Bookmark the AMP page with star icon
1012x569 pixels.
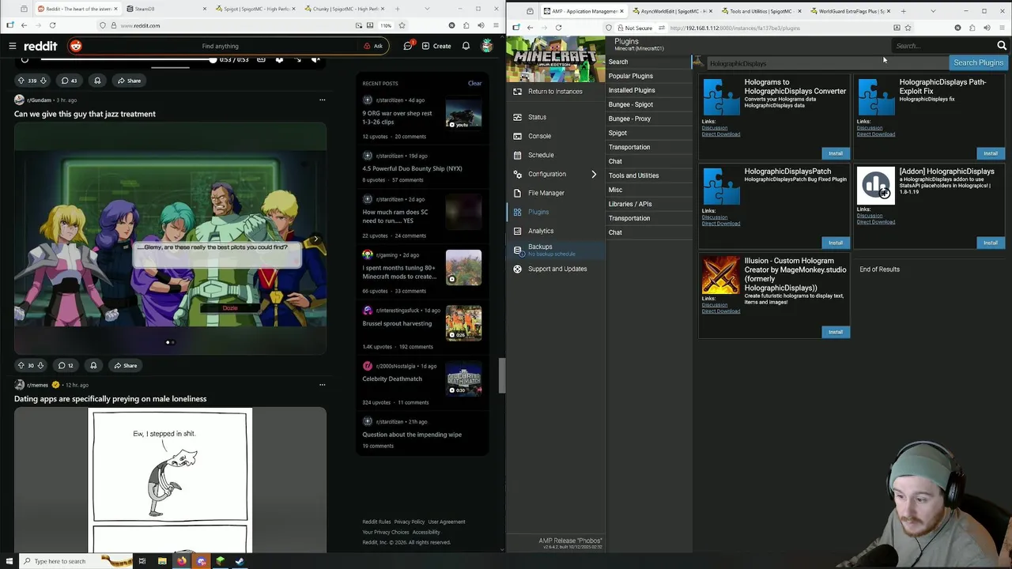coord(908,28)
